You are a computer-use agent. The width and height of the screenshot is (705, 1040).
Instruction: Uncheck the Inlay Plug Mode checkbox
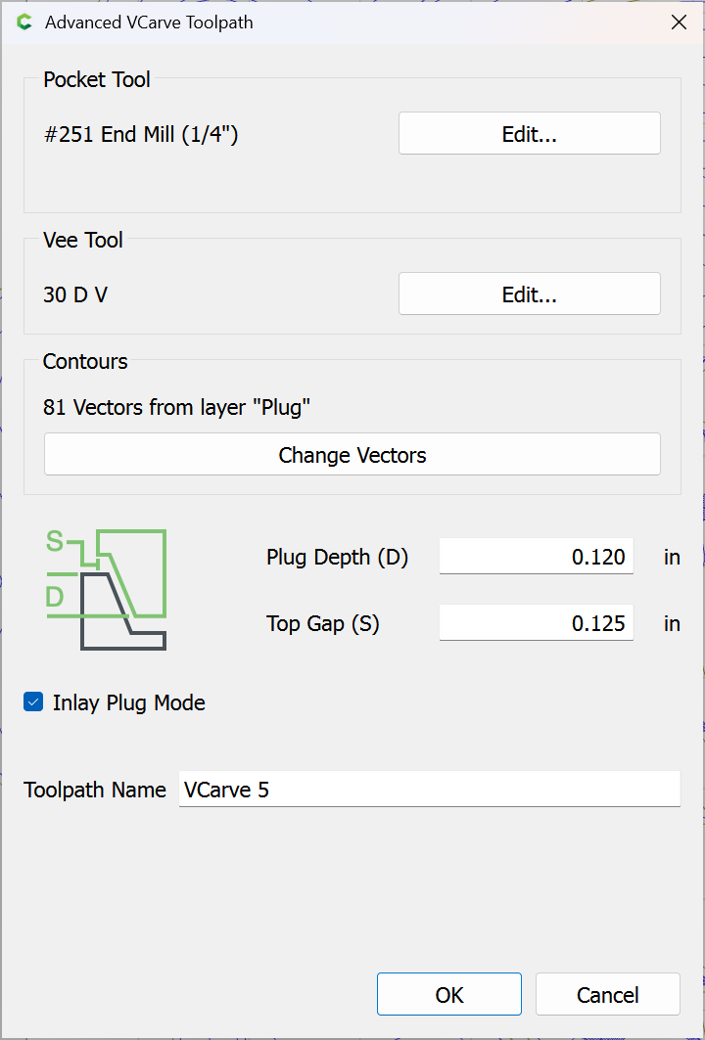(x=34, y=702)
